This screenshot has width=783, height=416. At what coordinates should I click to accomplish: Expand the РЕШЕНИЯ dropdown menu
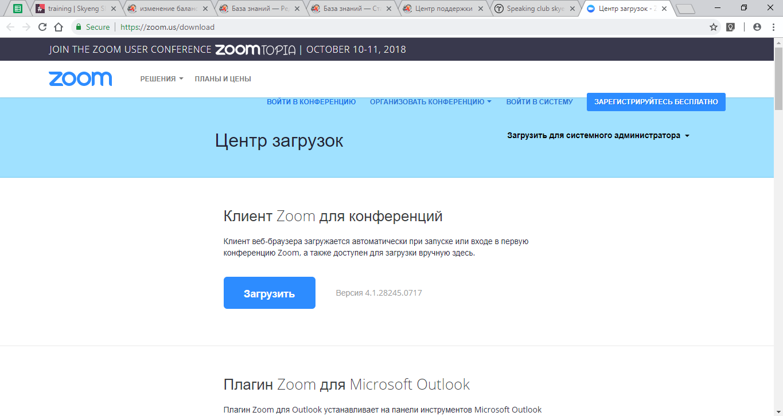pyautogui.click(x=162, y=79)
